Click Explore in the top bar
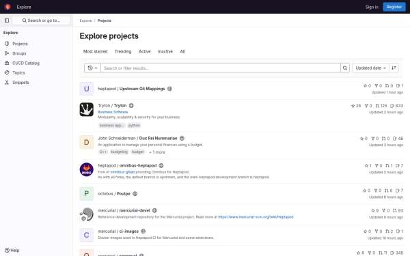This screenshot has width=410, height=256. [24, 7]
